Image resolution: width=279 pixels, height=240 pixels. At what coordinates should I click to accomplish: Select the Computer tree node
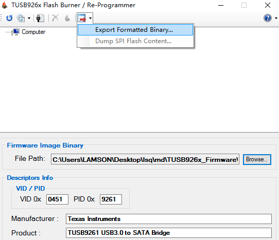(33, 32)
